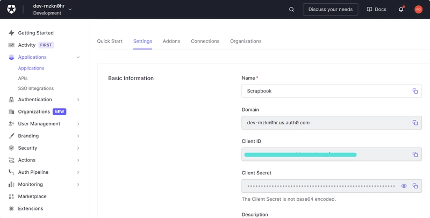Open Getting Started in the sidebar
This screenshot has width=430, height=218.
(35, 33)
